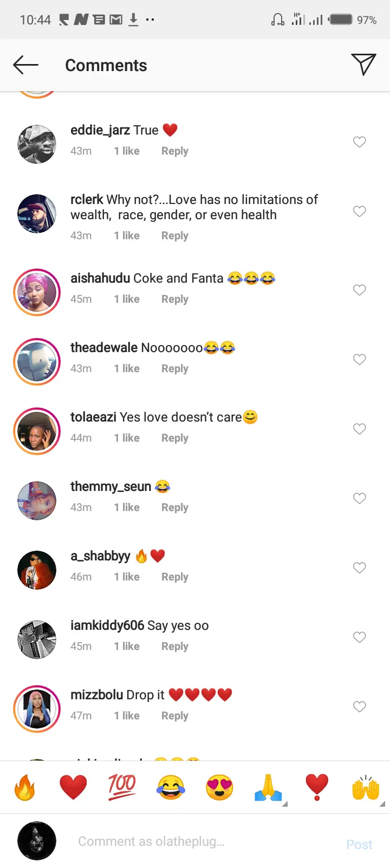Select the raised hands emoji
Screen dimensions: 390x868
pos(366,787)
